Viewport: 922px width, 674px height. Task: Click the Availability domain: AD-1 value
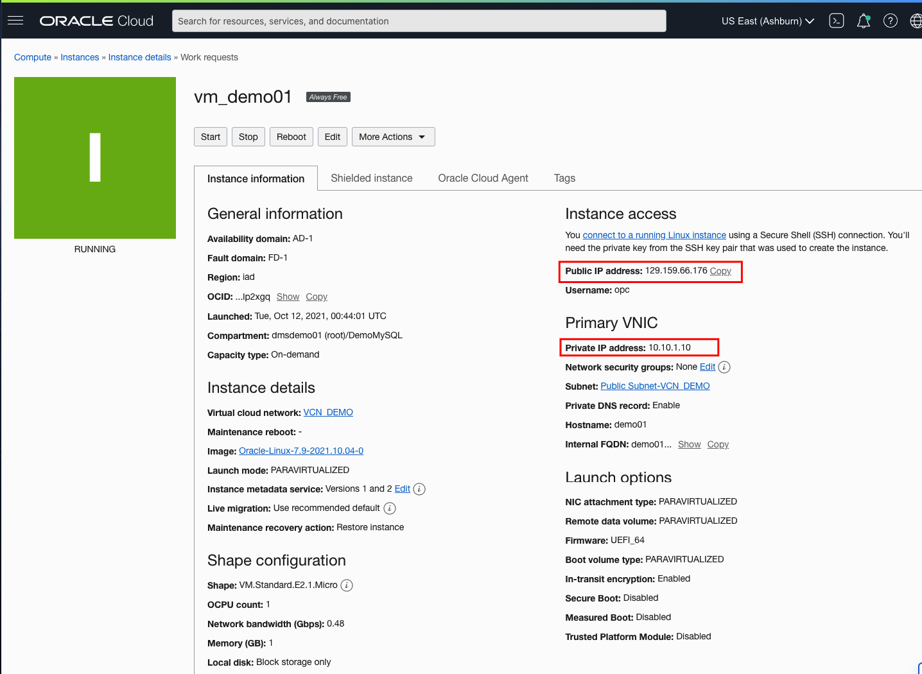(302, 238)
